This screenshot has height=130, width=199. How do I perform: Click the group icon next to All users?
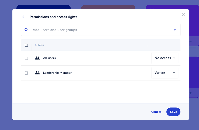click(37, 58)
